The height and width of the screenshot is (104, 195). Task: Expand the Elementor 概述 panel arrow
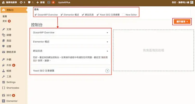tap(107, 42)
